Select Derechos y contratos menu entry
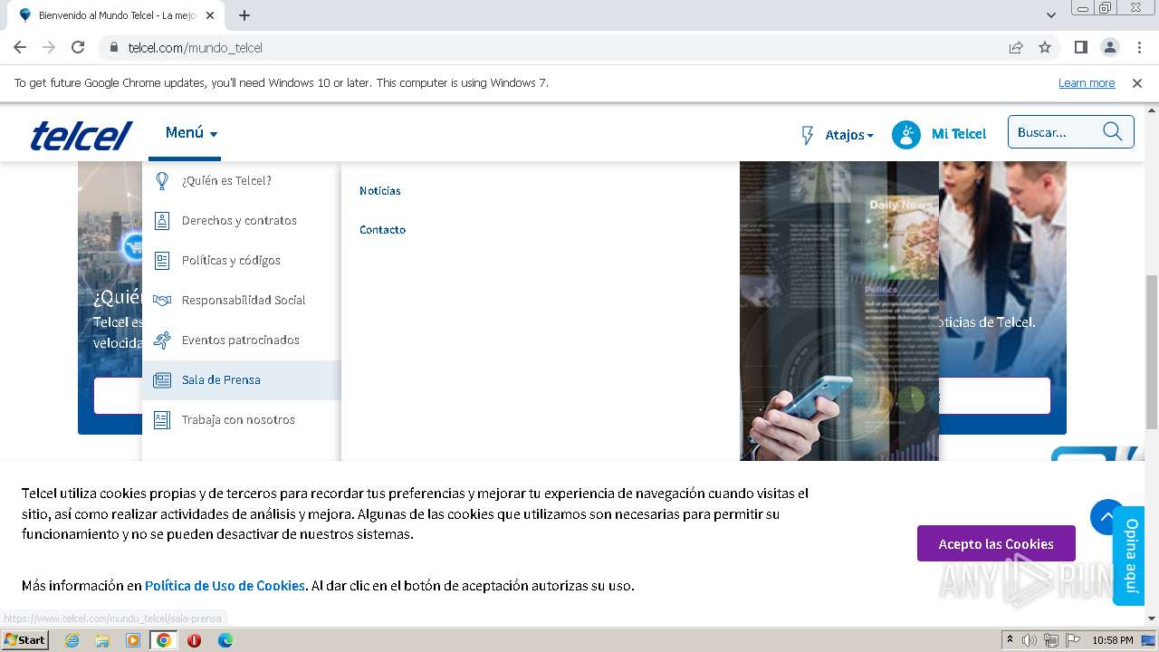 tap(241, 220)
